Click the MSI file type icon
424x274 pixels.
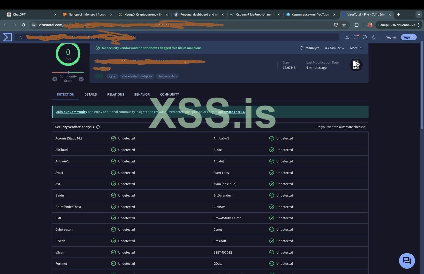(x=356, y=65)
